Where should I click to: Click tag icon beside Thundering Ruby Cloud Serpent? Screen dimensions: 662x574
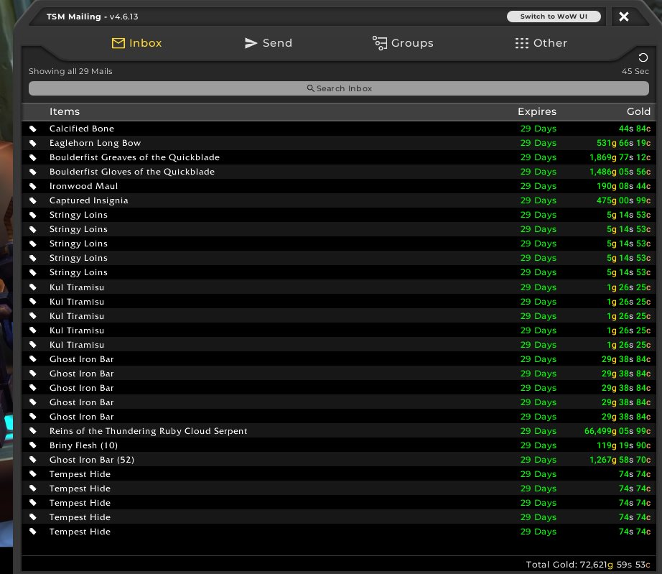click(33, 431)
